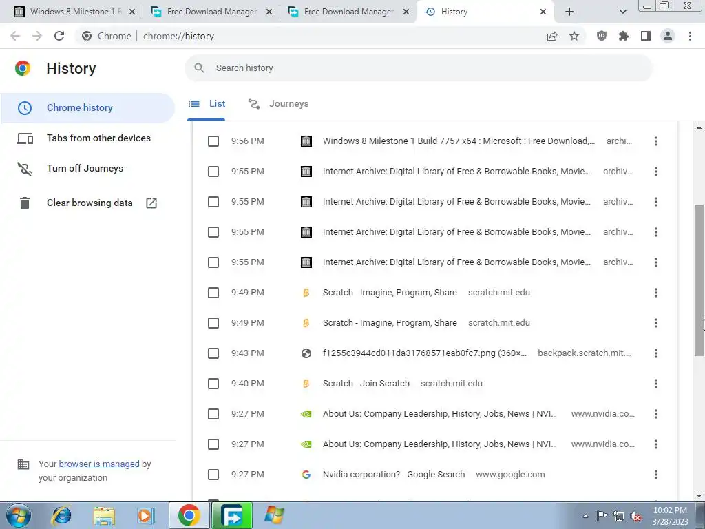Switch to second Free Download Manager tab
This screenshot has width=705, height=529.
[348, 12]
